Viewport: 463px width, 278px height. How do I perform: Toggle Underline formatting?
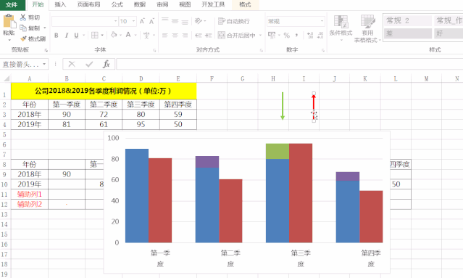click(x=77, y=36)
